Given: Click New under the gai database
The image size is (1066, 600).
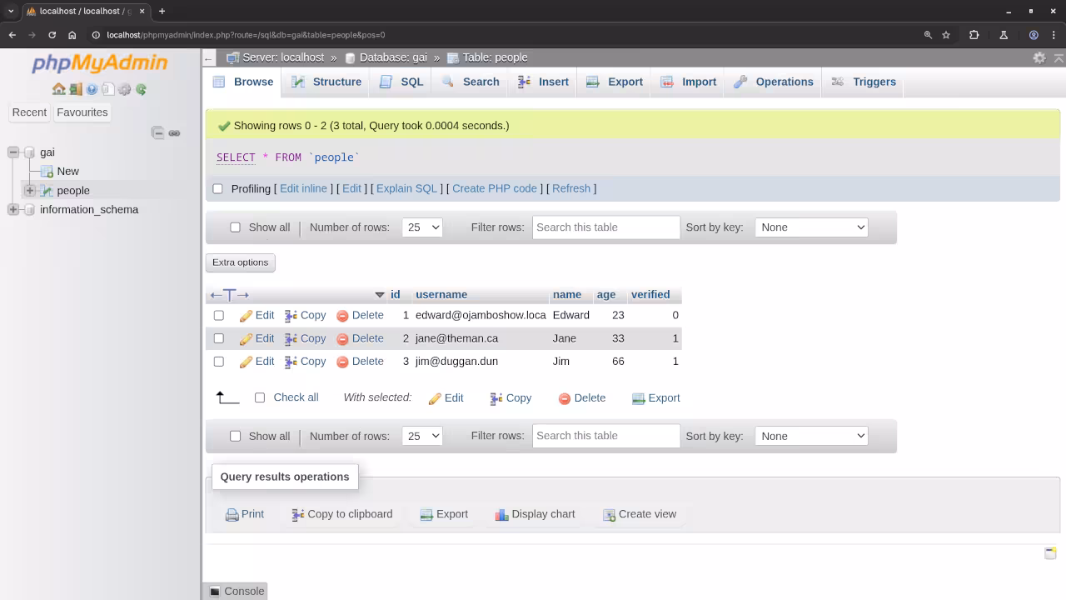Looking at the screenshot, I should (68, 172).
